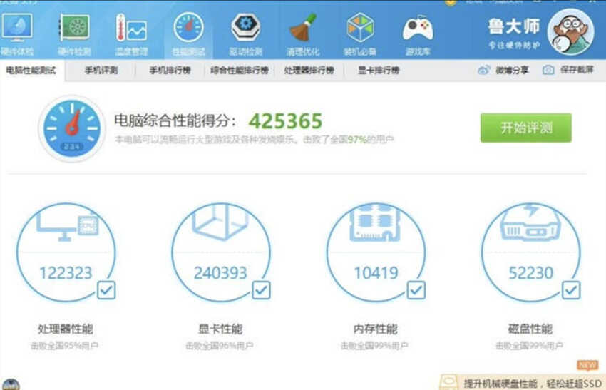Switch to the 手机评测 tab
This screenshot has height=390, width=606.
click(x=101, y=71)
